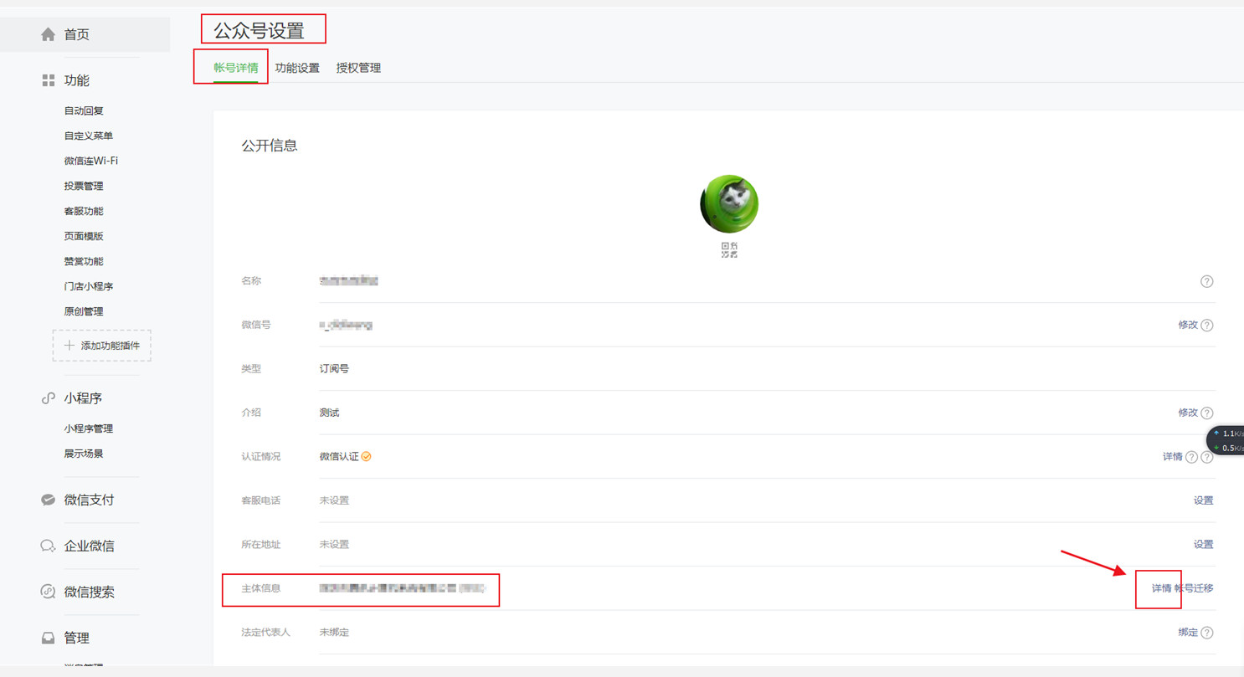Click the help icon in the 名称 row

point(1206,281)
